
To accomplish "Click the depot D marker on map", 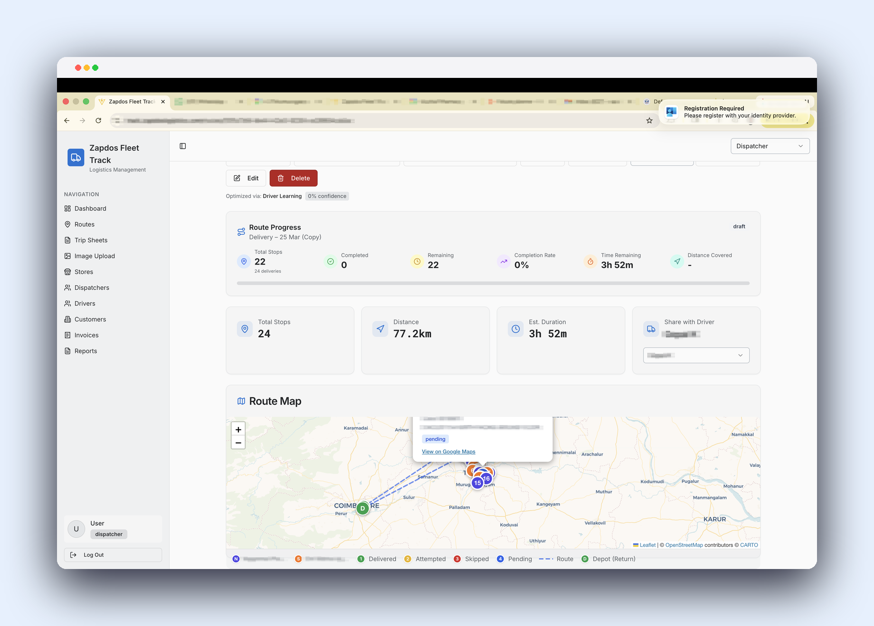I will click(363, 508).
